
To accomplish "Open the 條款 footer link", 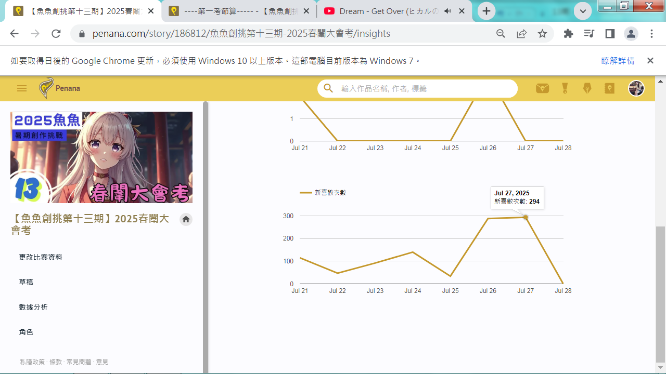I will (x=56, y=362).
